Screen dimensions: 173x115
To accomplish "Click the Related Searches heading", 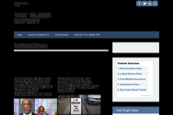I will pos(128,63).
